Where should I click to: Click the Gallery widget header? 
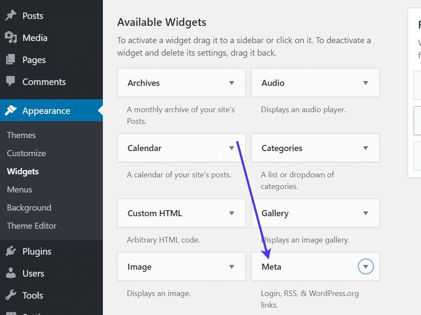[x=315, y=213]
